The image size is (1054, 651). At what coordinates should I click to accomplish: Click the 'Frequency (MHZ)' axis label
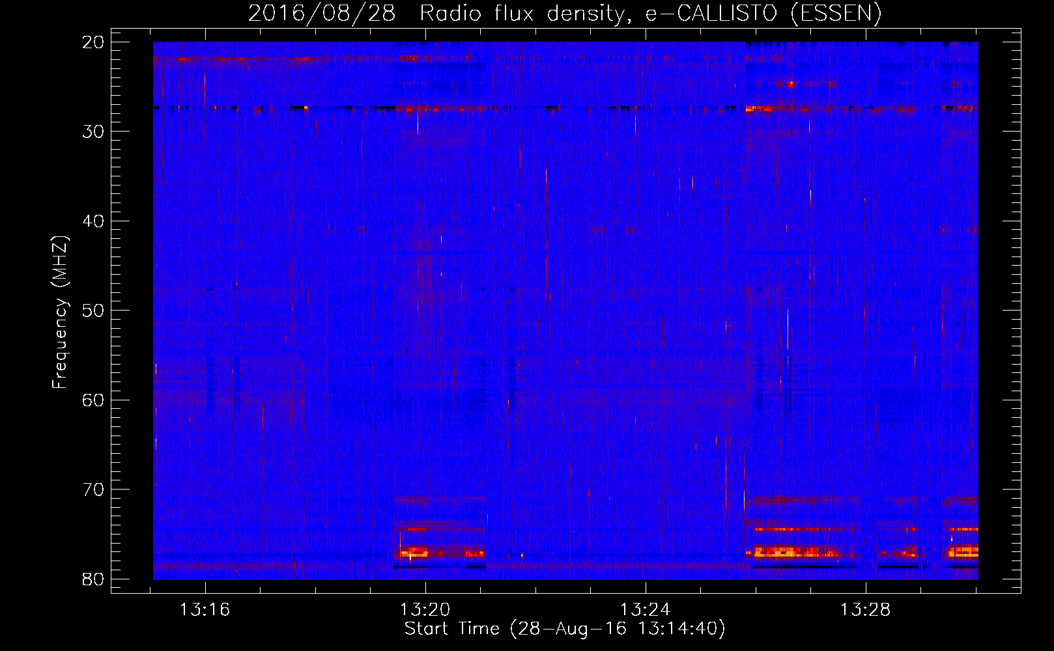pyautogui.click(x=60, y=312)
